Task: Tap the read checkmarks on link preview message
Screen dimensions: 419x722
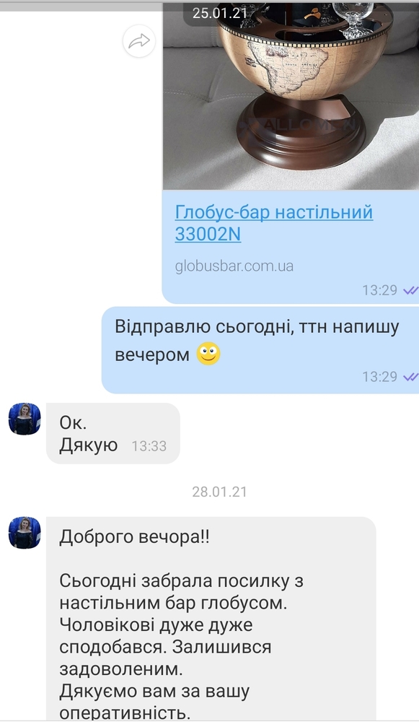Action: pos(410,290)
